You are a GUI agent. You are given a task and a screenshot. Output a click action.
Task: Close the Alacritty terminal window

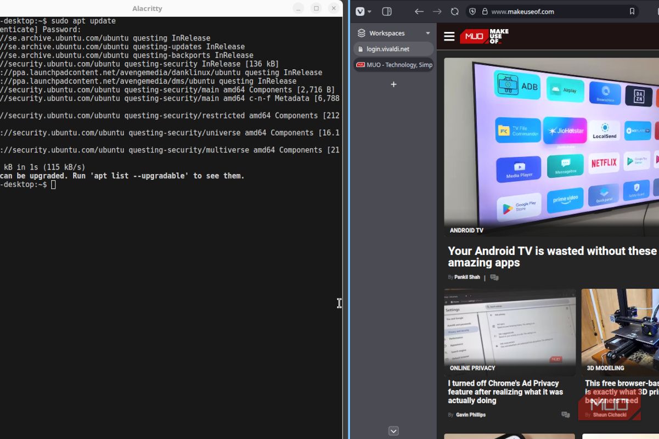click(x=334, y=8)
